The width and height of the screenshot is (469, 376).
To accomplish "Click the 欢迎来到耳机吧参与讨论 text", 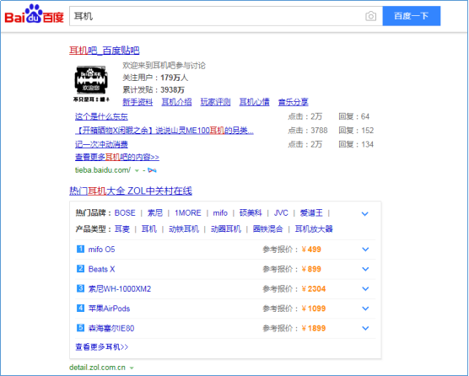I will [x=164, y=66].
